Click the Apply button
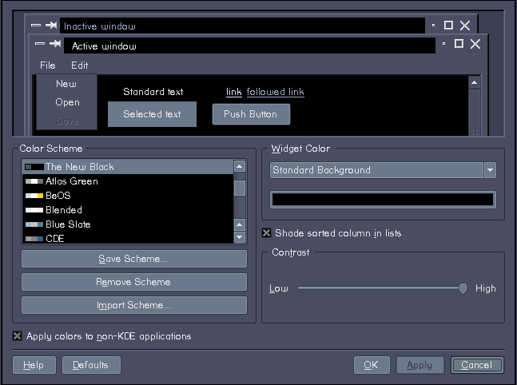517x385 pixels. [420, 365]
